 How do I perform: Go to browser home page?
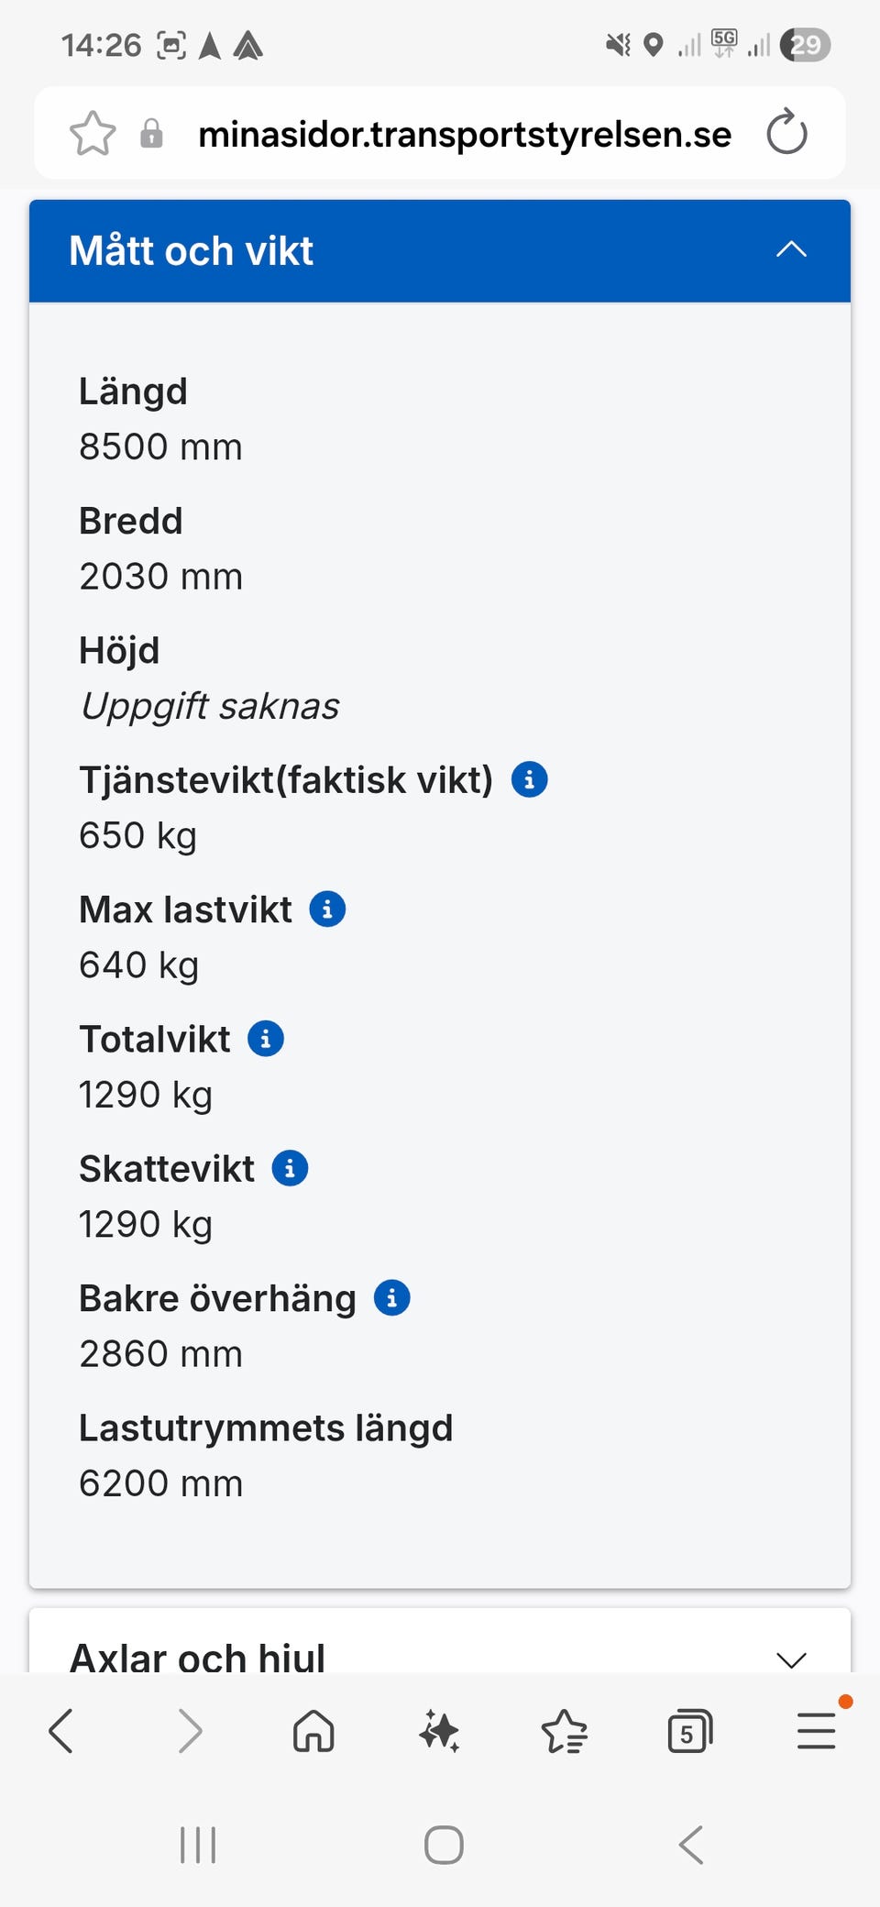(313, 1732)
